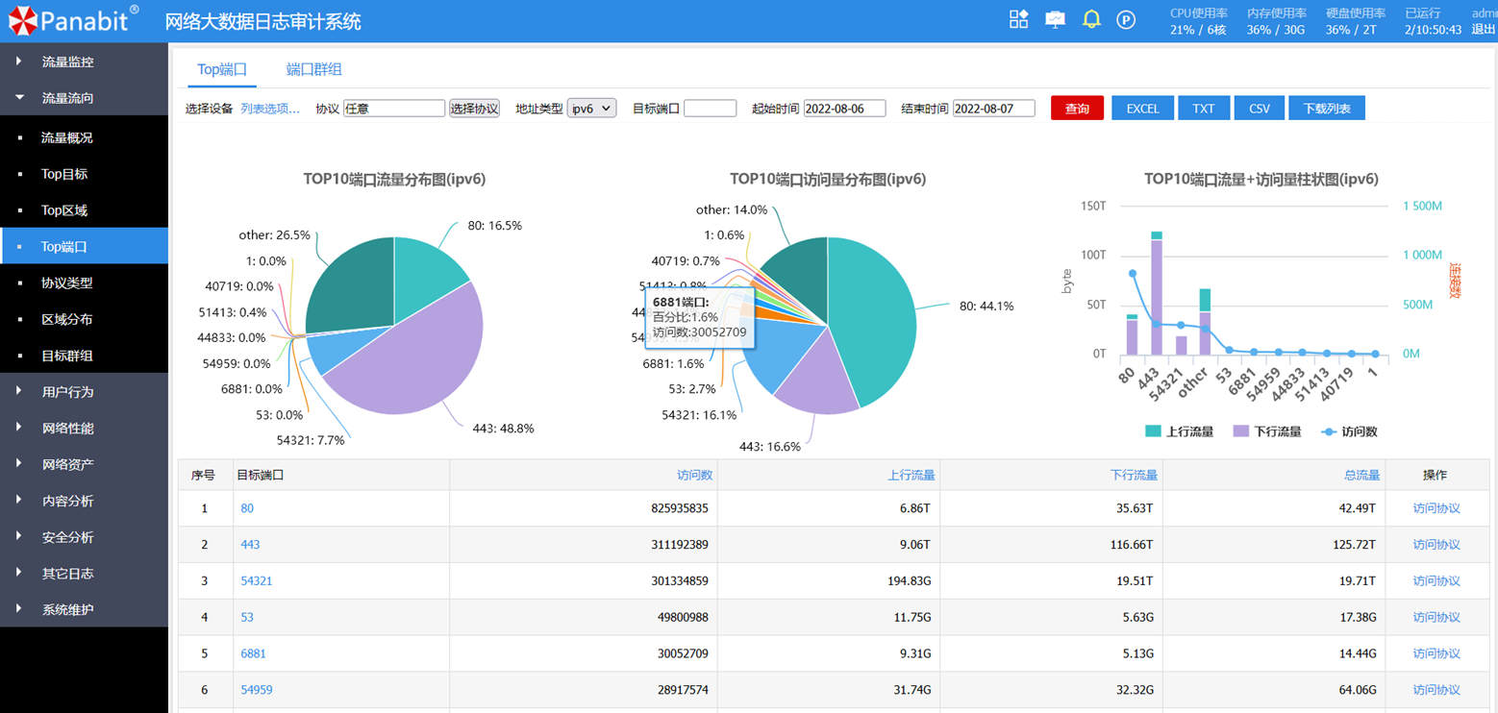This screenshot has height=713, width=1498.
Task: Click the 结束时间 date field
Action: pyautogui.click(x=994, y=109)
